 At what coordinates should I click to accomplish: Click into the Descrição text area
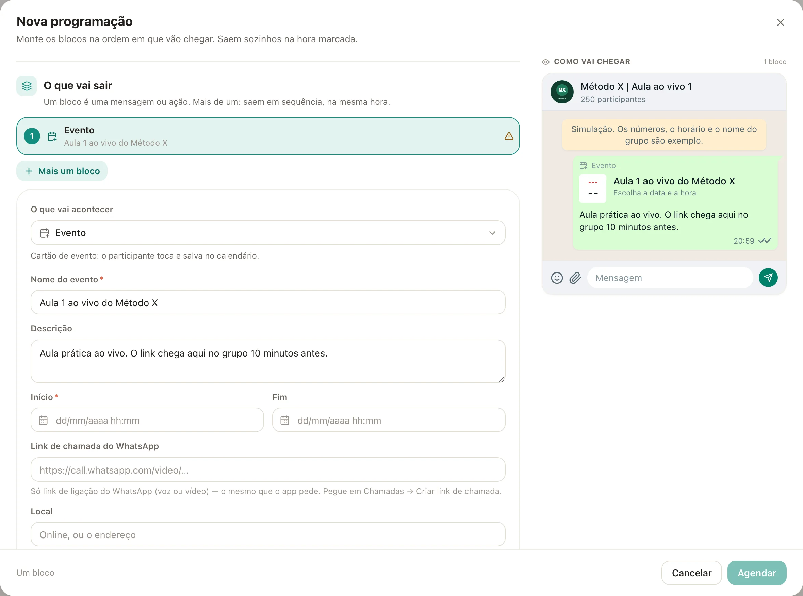268,361
